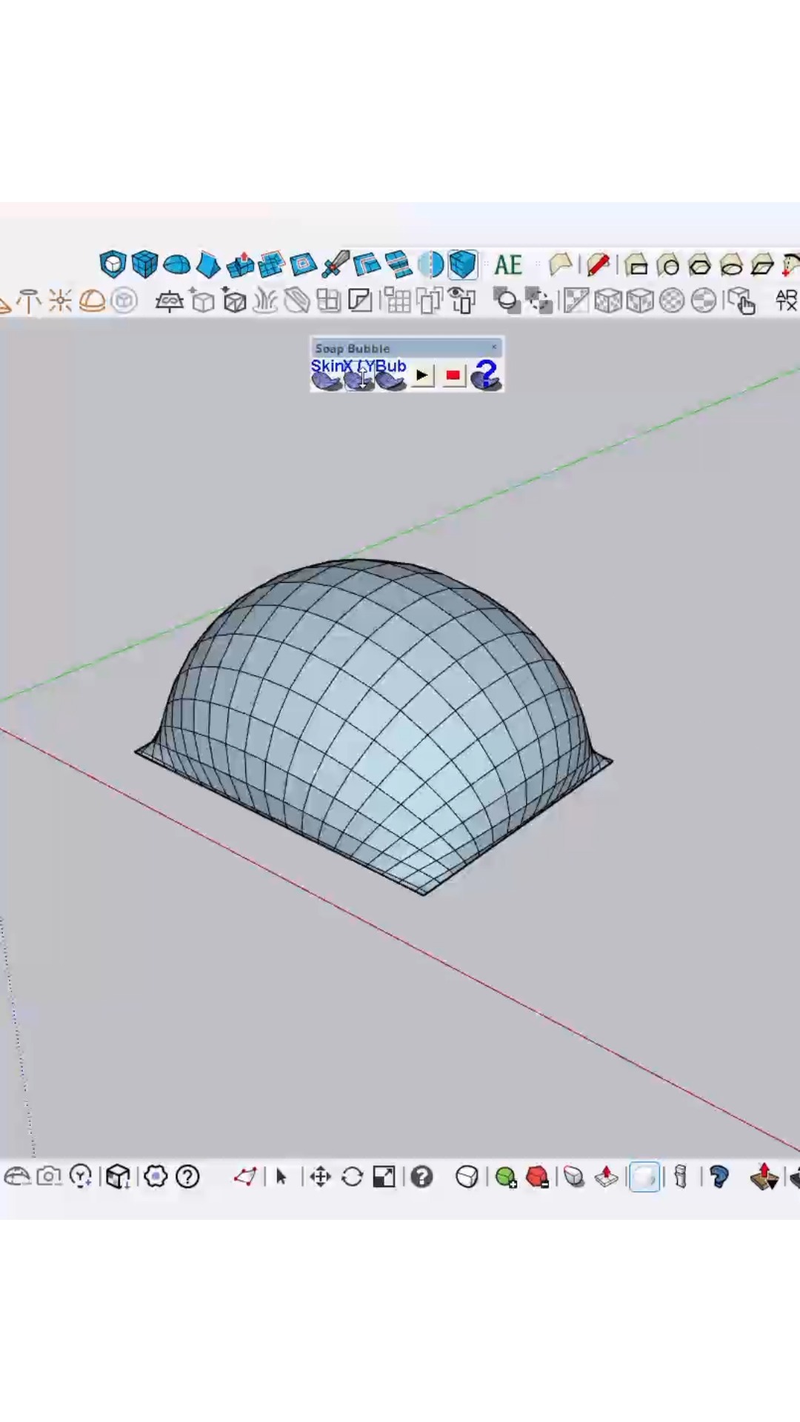Click the gear-shaped icon in bottom toolbar
Screen dimensions: 800x1422
156,1177
